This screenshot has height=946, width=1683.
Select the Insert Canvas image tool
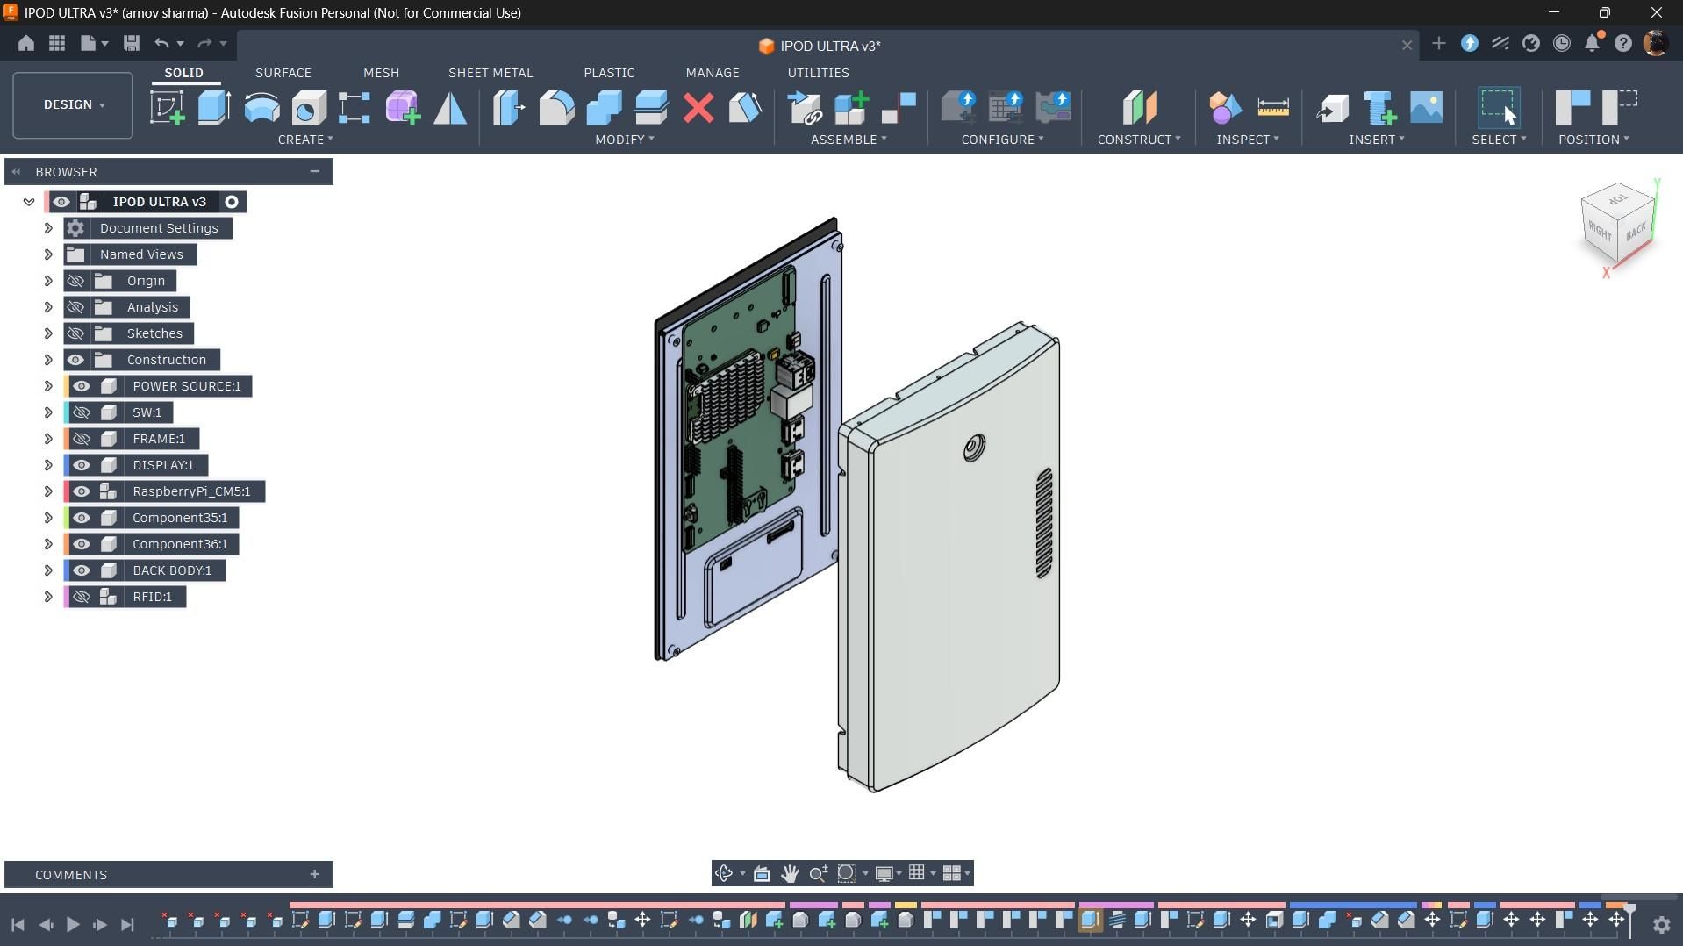1427,108
